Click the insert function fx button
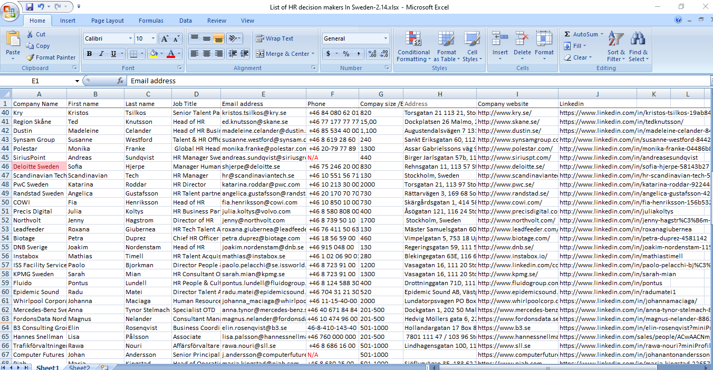The image size is (713, 370). point(120,81)
